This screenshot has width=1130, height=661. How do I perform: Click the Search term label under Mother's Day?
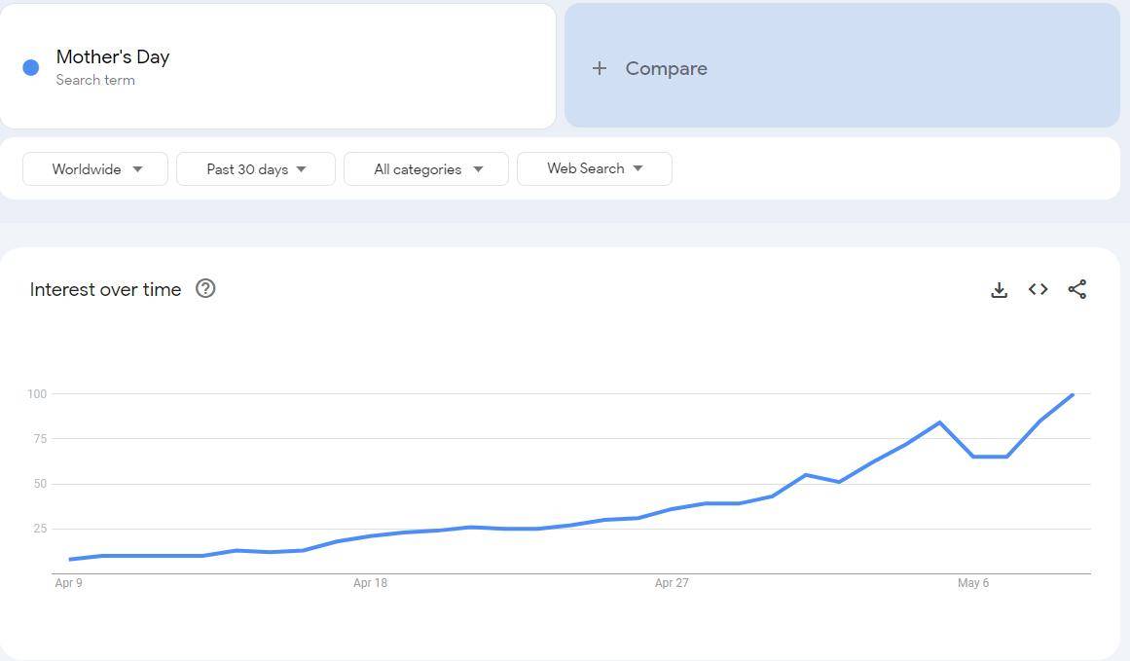click(95, 80)
